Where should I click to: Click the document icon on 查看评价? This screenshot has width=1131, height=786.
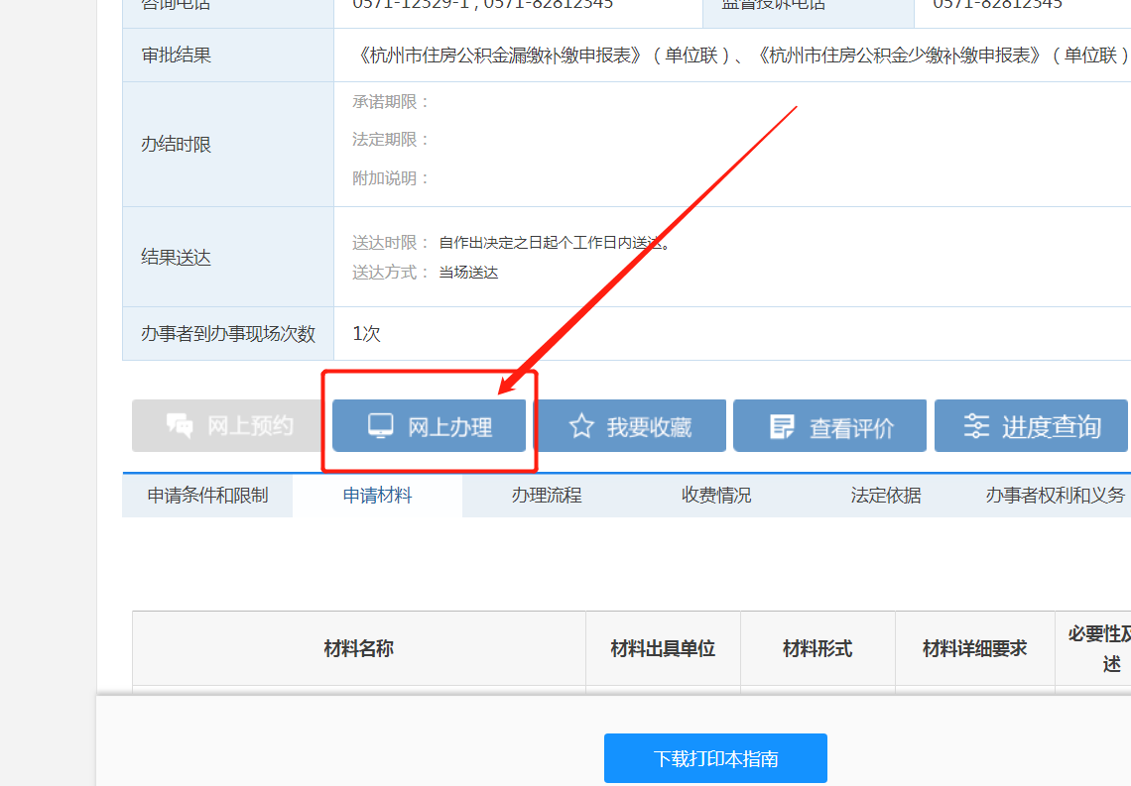coord(783,426)
